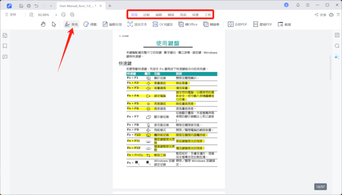This screenshot has height=195, width=342.
Task: Select the 工具 ribbon tab
Action: pyautogui.click(x=208, y=15)
